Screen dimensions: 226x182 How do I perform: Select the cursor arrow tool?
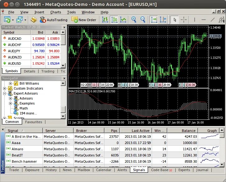click(x=175, y=20)
